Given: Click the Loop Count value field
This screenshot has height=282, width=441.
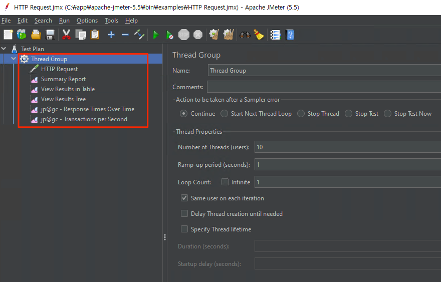Looking at the screenshot, I should [348, 182].
